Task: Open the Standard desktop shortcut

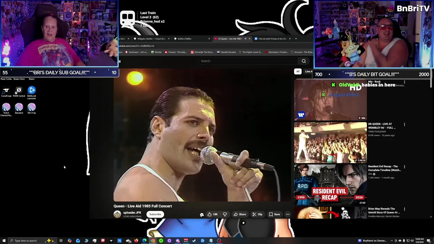Action: click(x=19, y=109)
